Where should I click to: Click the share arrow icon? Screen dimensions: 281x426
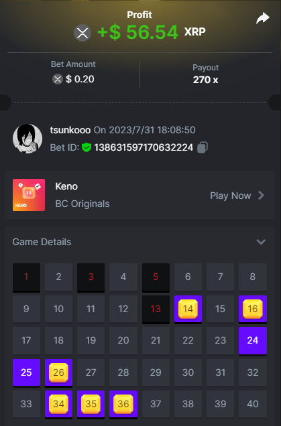(x=263, y=18)
